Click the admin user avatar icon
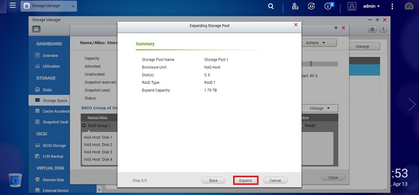The height and width of the screenshot is (195, 419). click(x=352, y=6)
